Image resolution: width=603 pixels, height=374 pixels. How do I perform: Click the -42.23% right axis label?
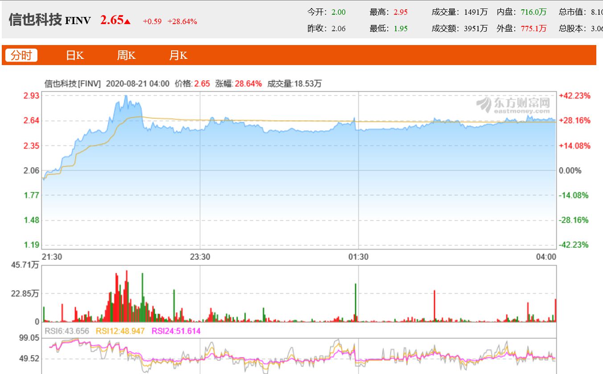574,245
